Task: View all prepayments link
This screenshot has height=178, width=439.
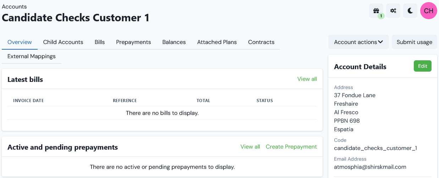Action: [250, 146]
